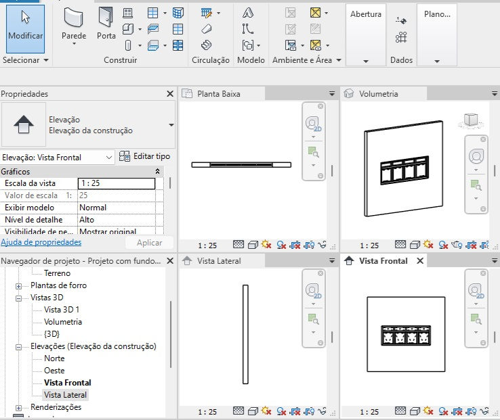The image size is (500, 420).
Task: Select the Level tool in Dados
Action: click(401, 21)
